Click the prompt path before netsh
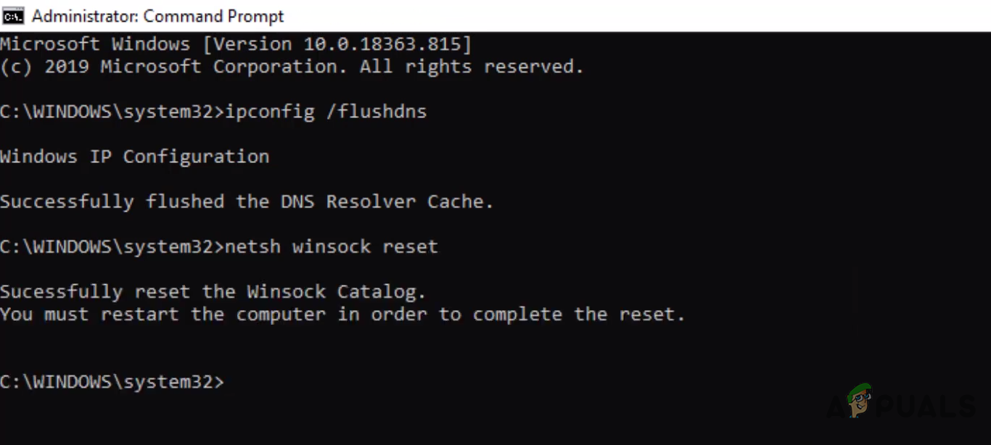 (112, 246)
